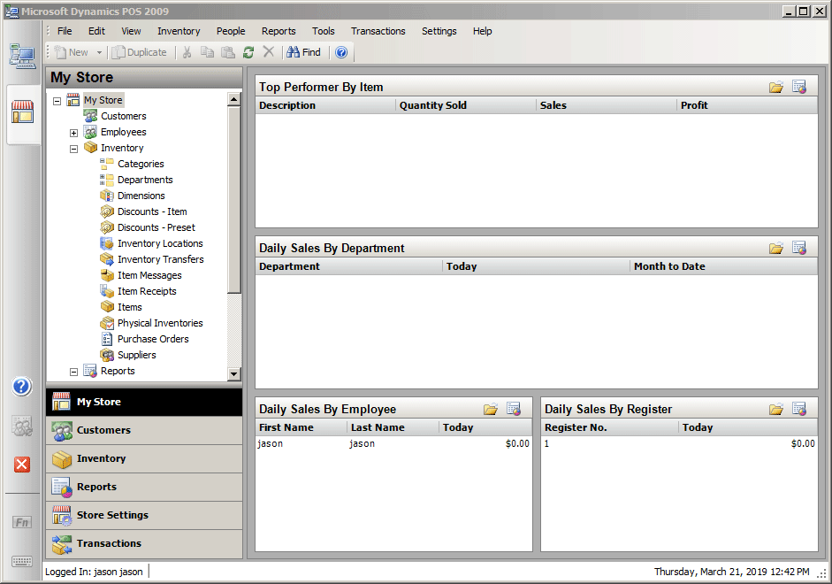Click report icon in Daily Sales By Register panel

point(799,409)
